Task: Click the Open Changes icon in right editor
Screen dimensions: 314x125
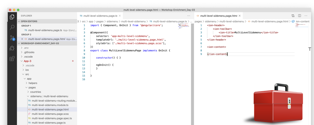Action: (293, 16)
